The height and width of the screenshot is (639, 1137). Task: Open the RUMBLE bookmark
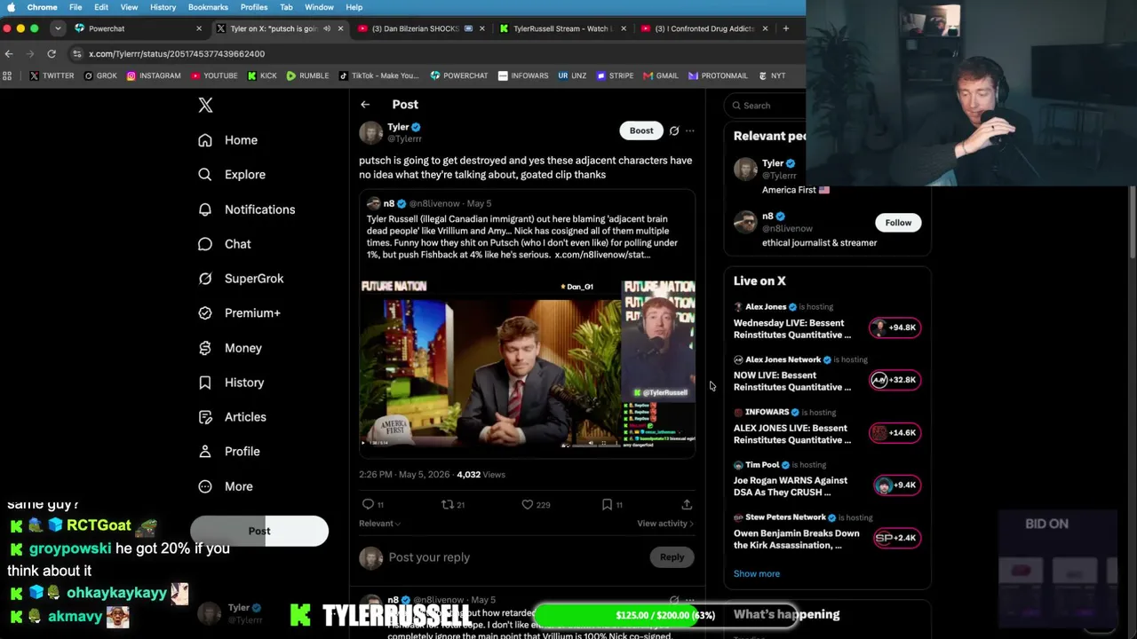pyautogui.click(x=307, y=76)
